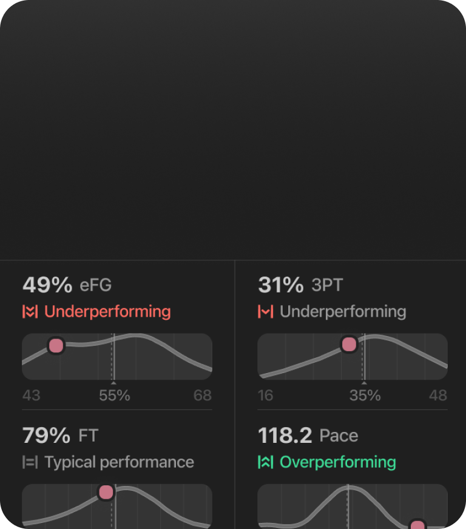Click the 49% eFG value

[x=47, y=285]
